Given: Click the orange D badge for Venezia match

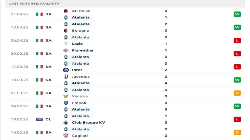Looking at the screenshot, I should tap(237, 93).
